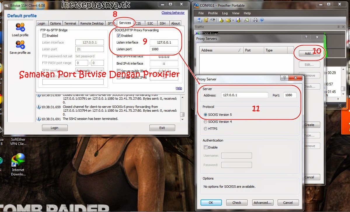
Task: Click the Bitvise log scrollbar down arrow
Action: (x=182, y=119)
